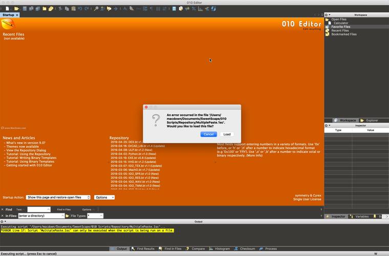
Task: Select the bottom Find in Files tab
Action: click(x=170, y=248)
